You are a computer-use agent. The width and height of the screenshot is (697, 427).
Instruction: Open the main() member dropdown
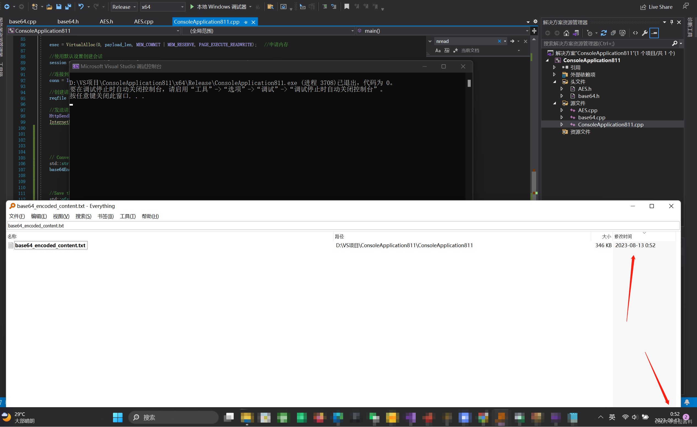coord(442,31)
